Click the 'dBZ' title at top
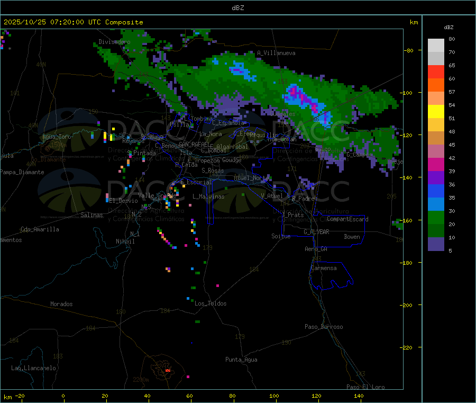 coord(237,8)
